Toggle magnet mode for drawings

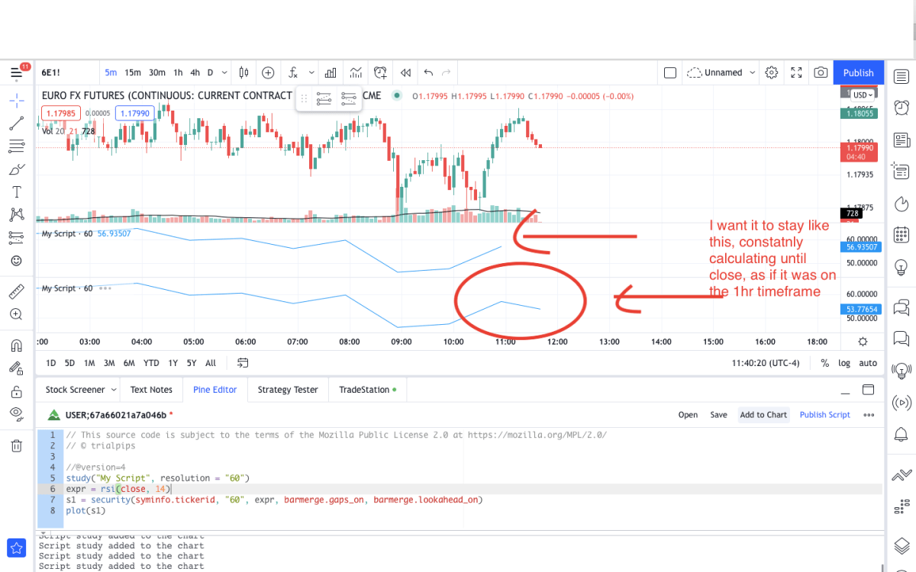[x=16, y=345]
